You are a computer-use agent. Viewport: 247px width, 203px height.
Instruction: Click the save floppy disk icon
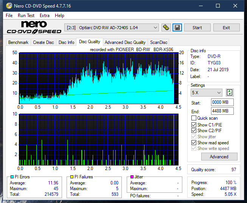tap(177, 28)
